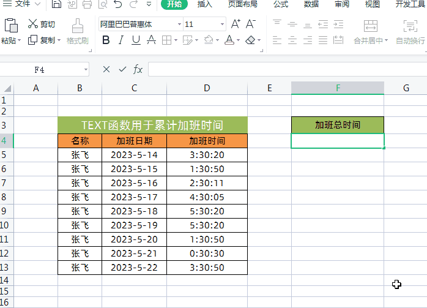Click the increase indent icon

(x=338, y=24)
